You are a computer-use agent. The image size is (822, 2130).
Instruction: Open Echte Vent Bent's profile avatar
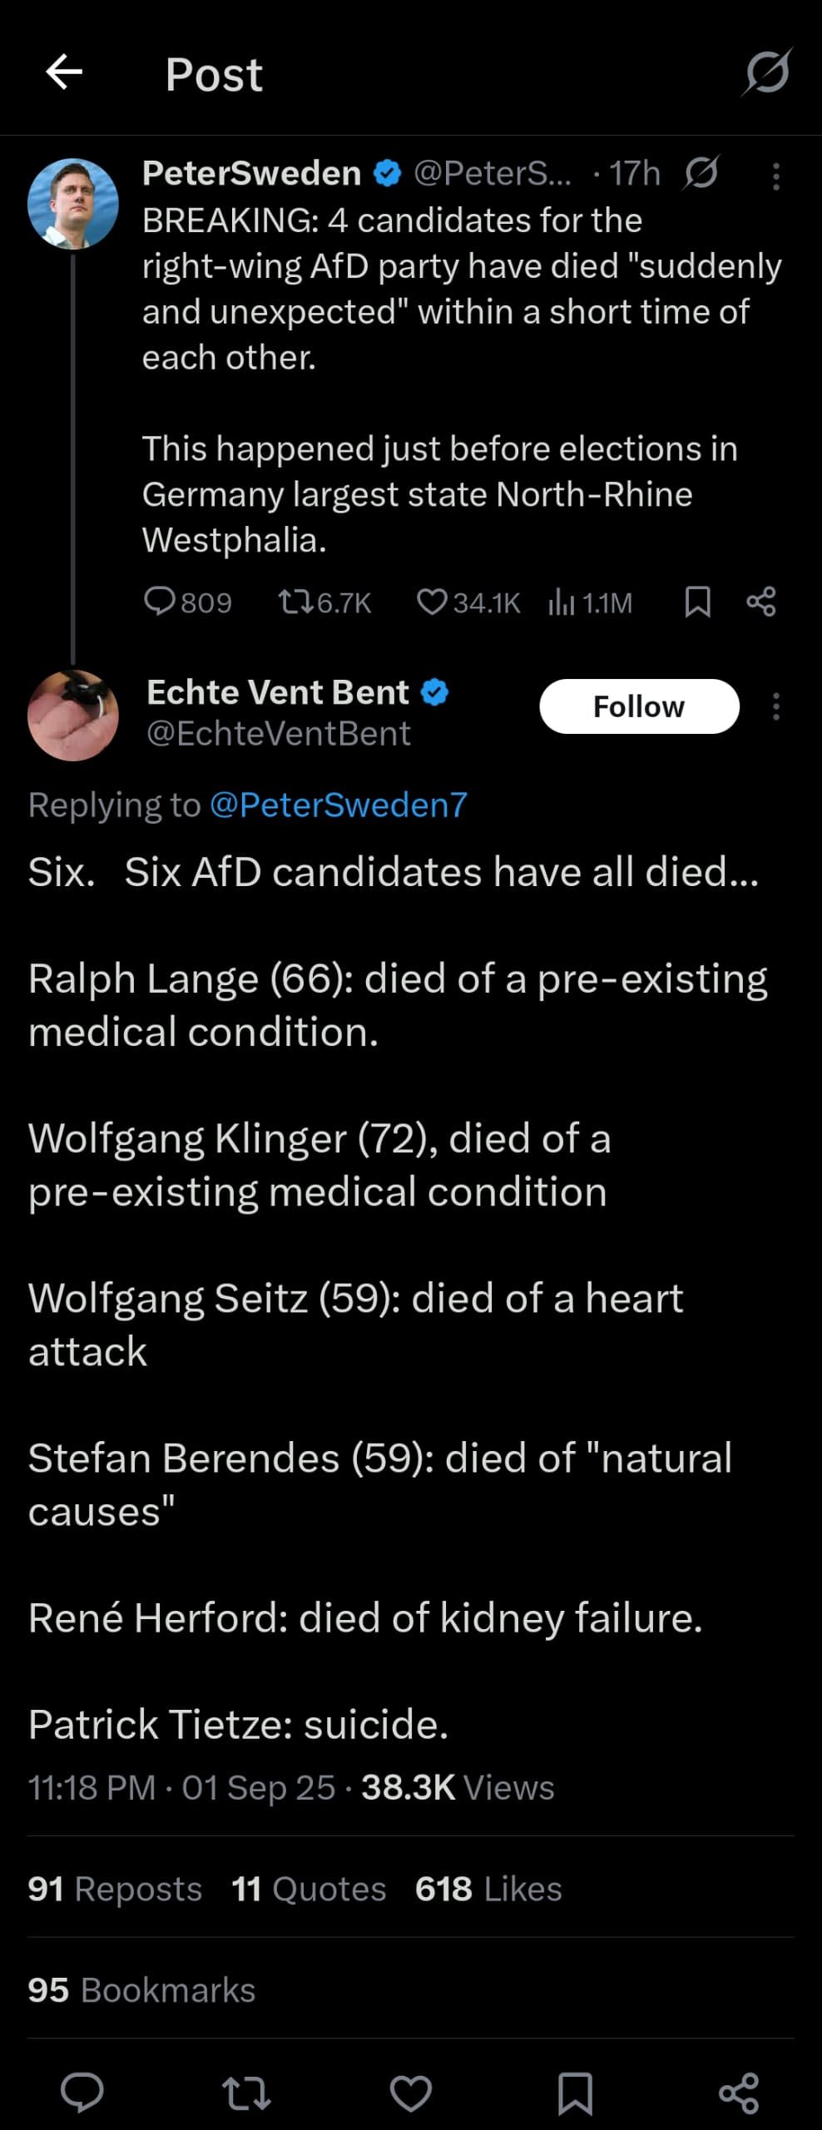tap(73, 715)
